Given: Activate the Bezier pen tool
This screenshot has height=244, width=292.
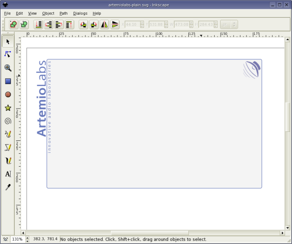Looking at the screenshot, I should coord(8,147).
